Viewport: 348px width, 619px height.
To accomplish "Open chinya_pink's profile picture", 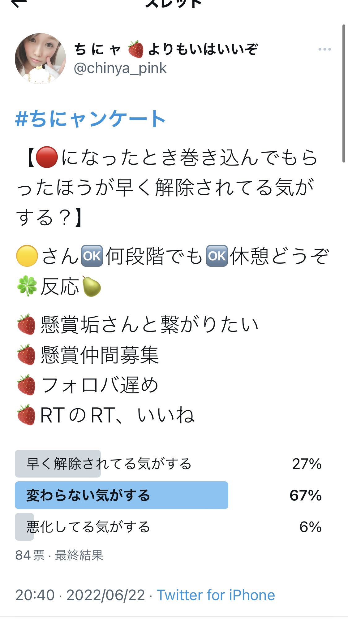I will tap(40, 58).
